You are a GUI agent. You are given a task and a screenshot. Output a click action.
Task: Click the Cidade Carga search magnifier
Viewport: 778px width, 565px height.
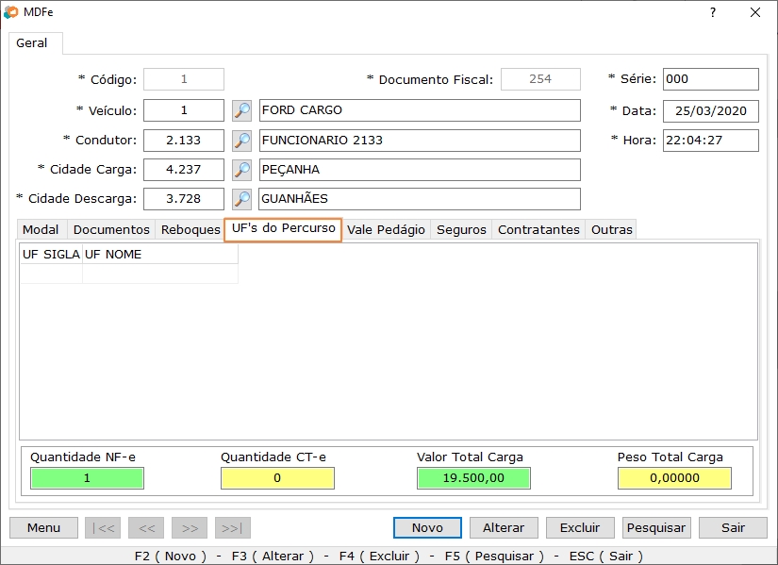242,170
